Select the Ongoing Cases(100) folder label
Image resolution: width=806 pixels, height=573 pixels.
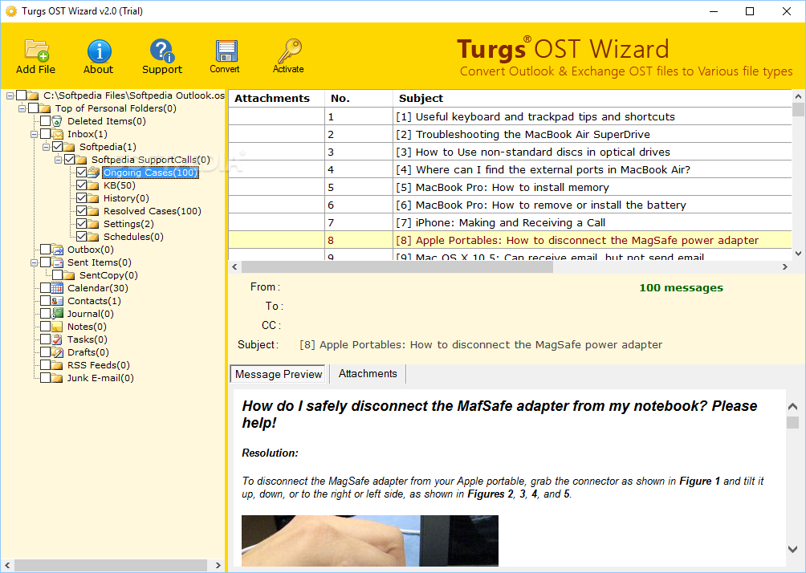click(x=150, y=173)
